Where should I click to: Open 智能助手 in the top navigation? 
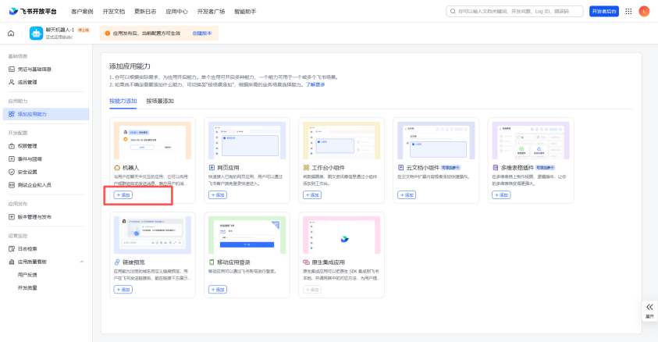point(245,12)
